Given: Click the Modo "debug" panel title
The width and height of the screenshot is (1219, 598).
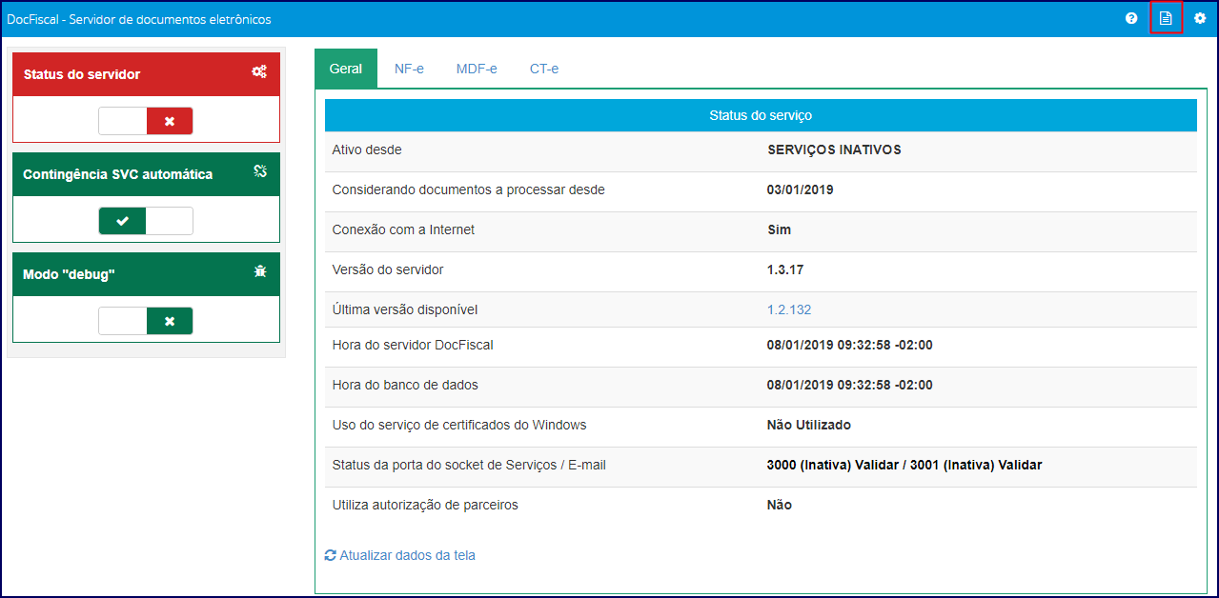Looking at the screenshot, I should [x=69, y=274].
